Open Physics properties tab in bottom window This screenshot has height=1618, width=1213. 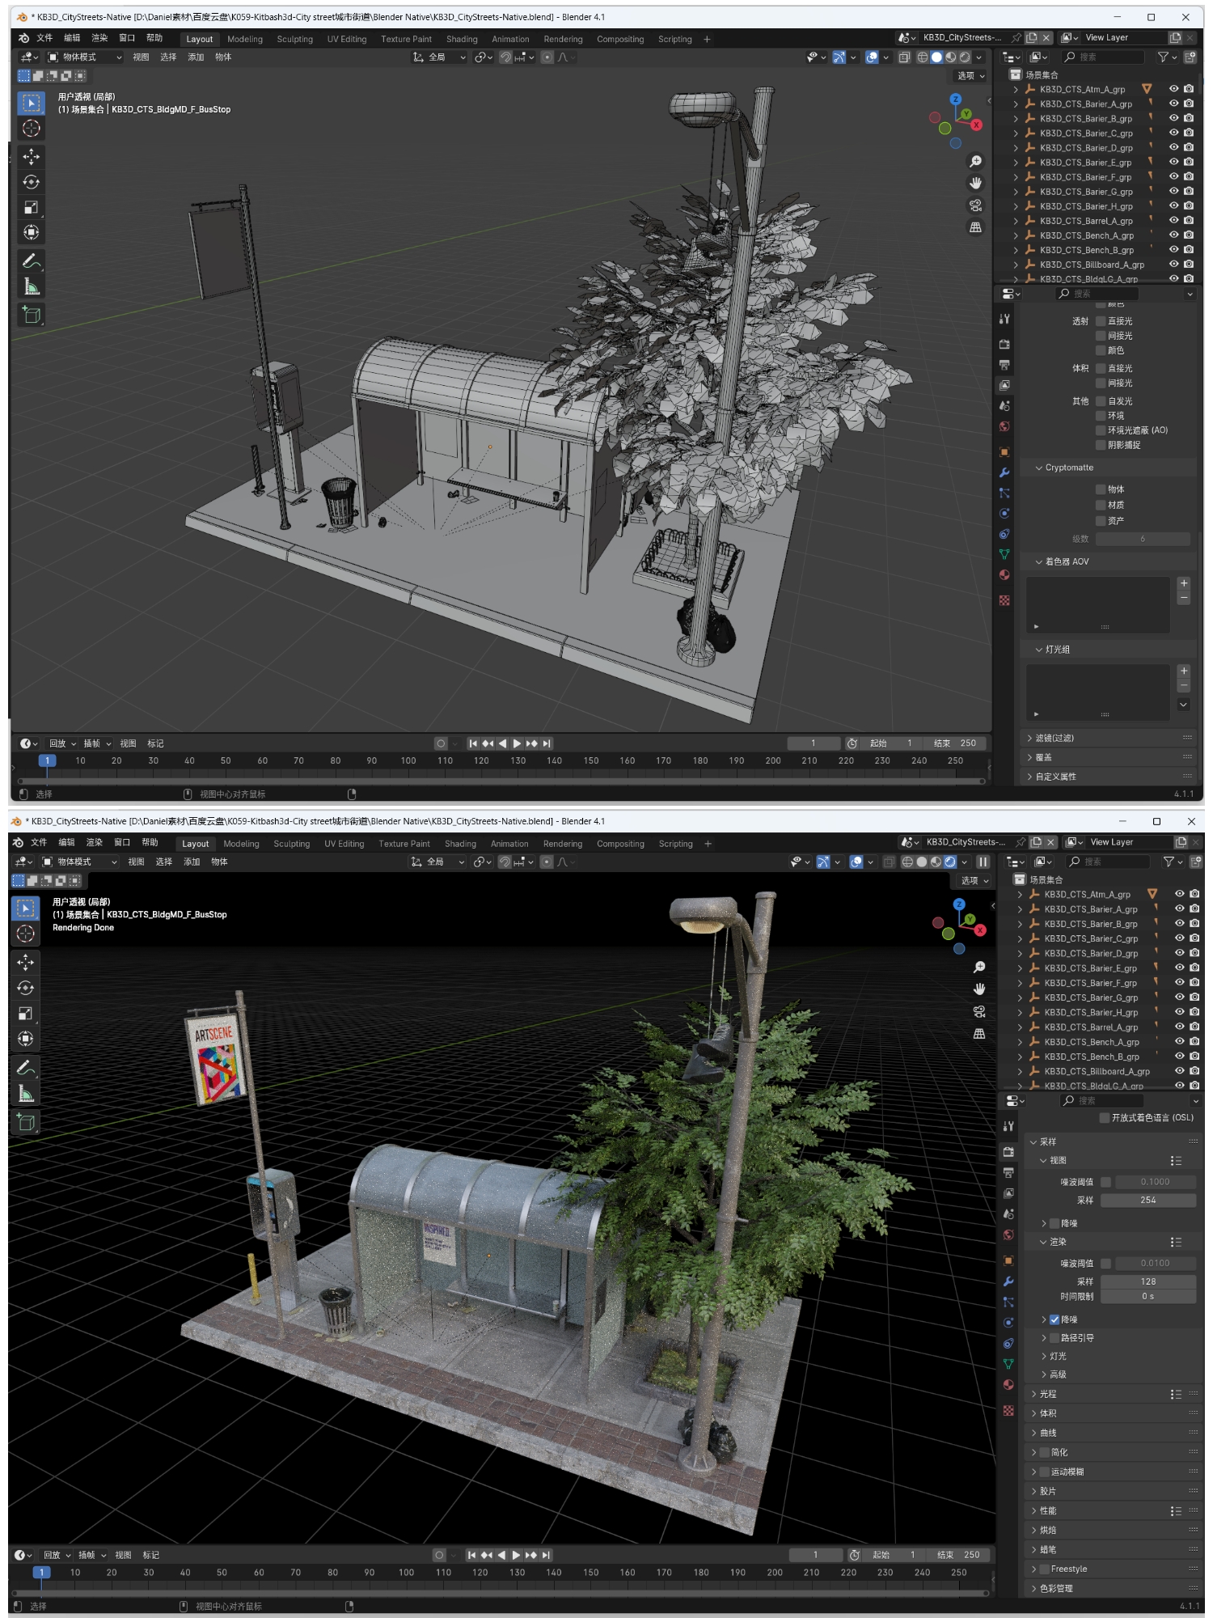coord(1008,1323)
